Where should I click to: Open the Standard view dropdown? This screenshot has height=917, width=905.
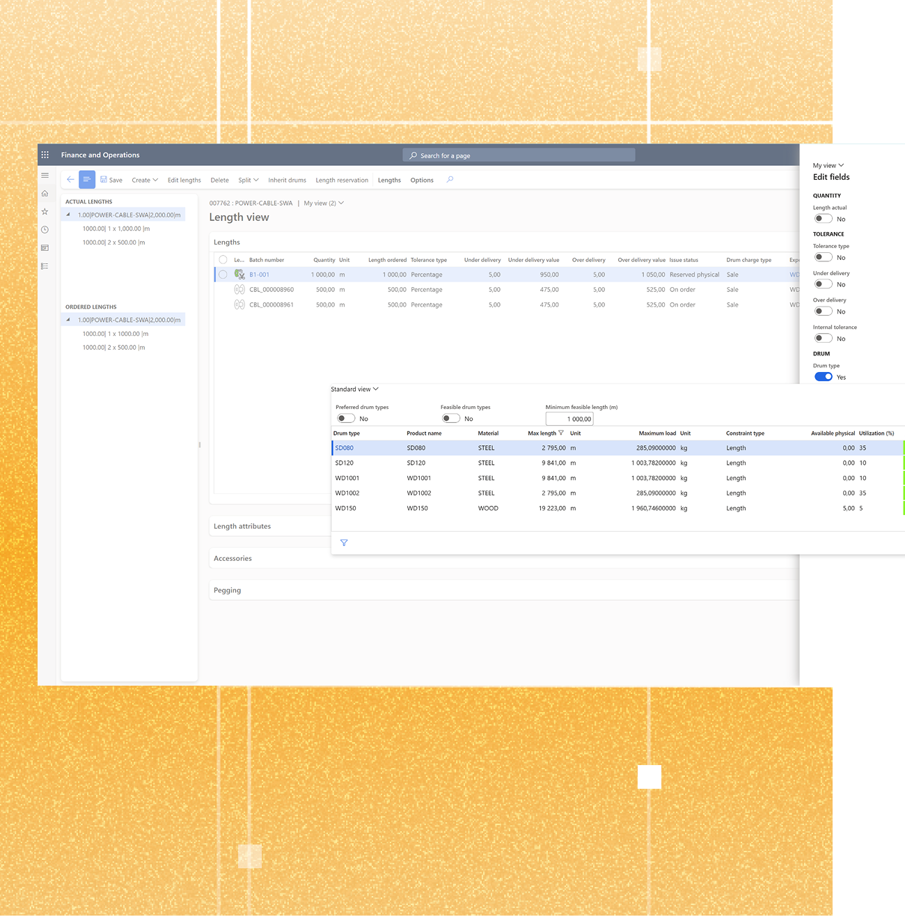(x=354, y=390)
